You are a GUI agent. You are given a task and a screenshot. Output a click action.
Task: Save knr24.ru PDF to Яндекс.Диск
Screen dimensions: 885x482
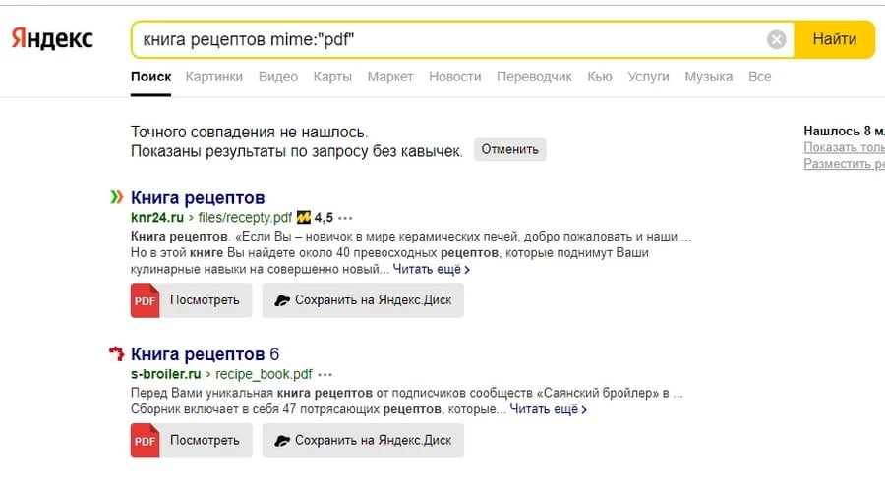coord(363,300)
